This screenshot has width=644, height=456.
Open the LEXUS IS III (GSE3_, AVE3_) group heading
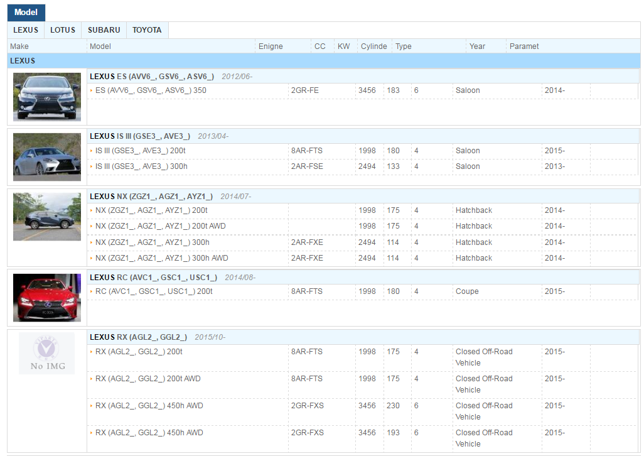click(140, 136)
